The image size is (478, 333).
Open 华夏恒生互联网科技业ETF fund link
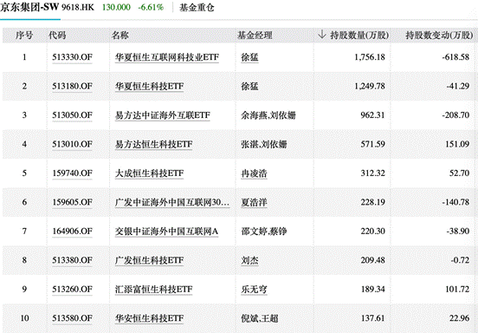(x=167, y=57)
